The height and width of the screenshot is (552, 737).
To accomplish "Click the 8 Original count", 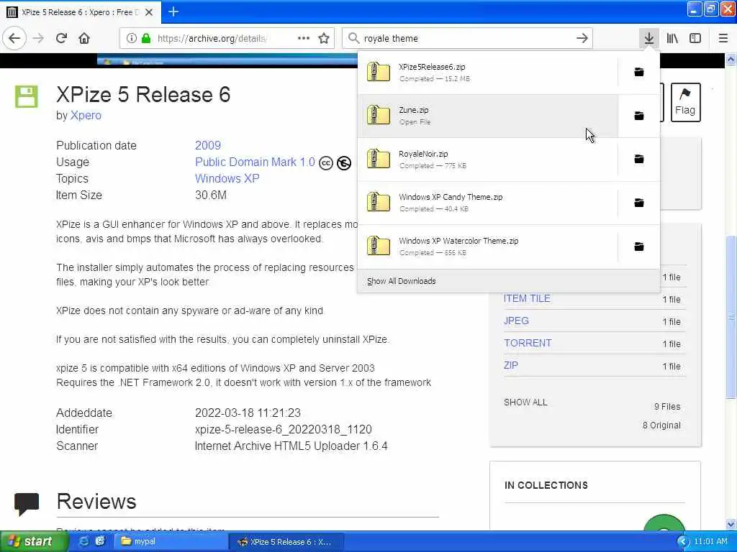I will (661, 425).
